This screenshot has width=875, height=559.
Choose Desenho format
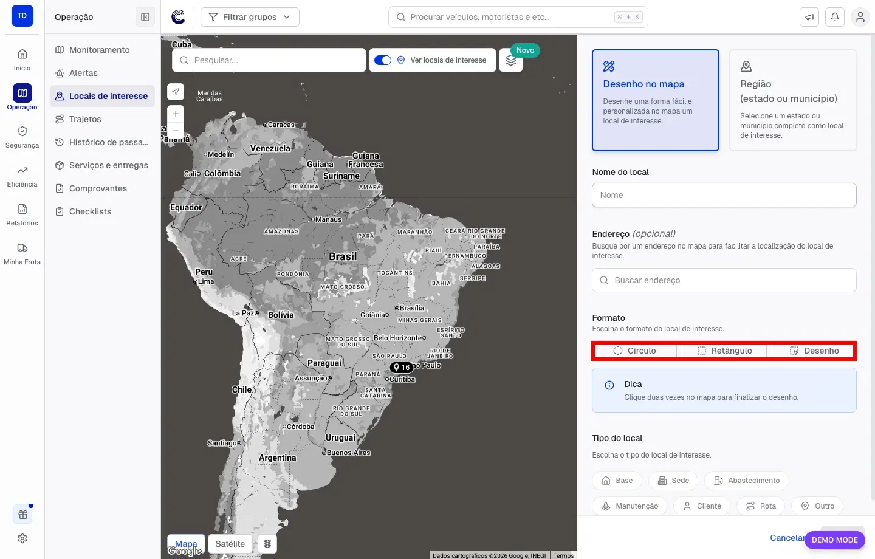814,351
